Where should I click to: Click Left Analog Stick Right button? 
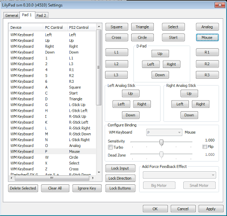tap(142, 104)
